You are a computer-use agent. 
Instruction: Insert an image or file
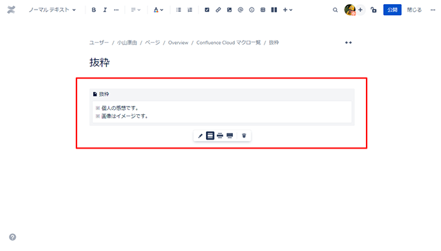click(x=229, y=10)
